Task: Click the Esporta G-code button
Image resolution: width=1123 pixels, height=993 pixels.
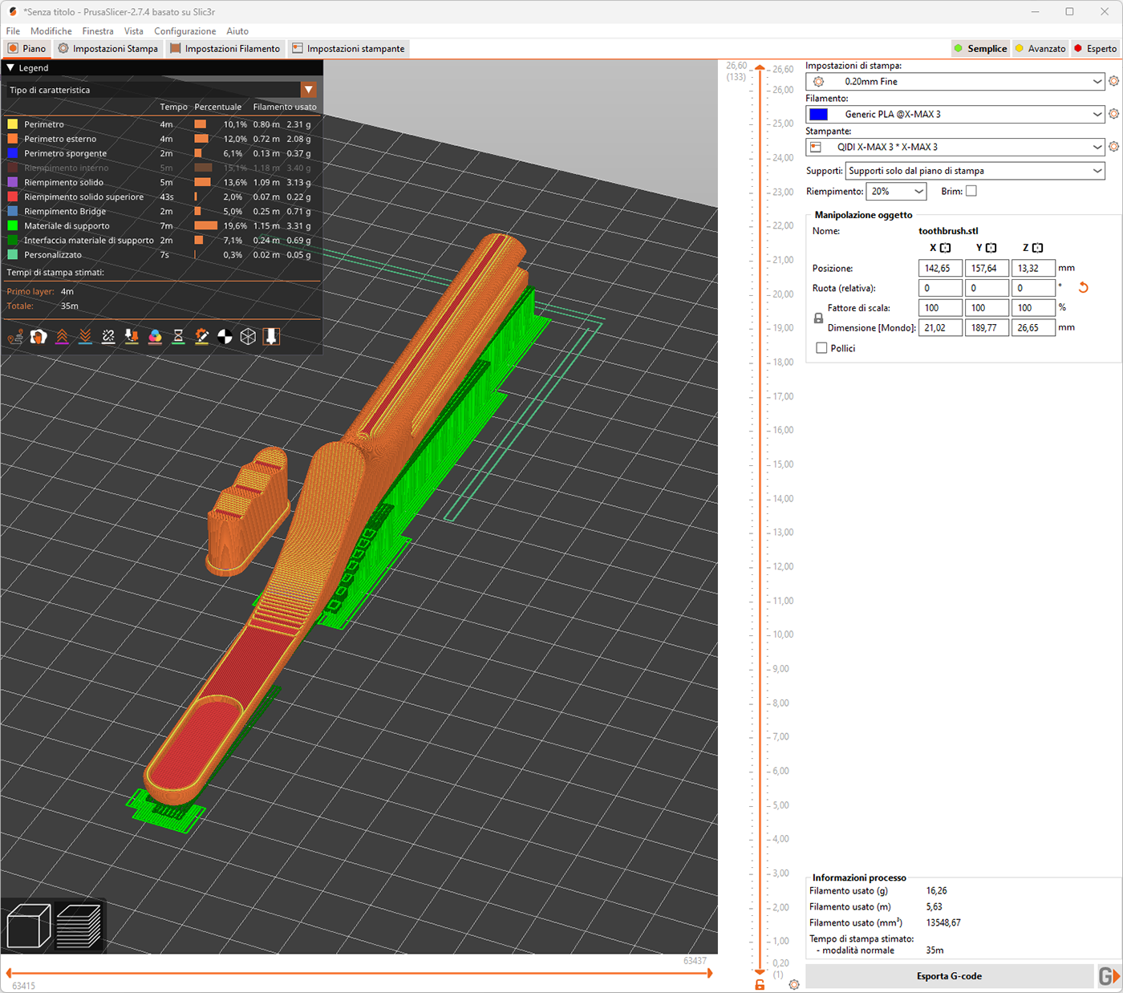Action: point(949,976)
